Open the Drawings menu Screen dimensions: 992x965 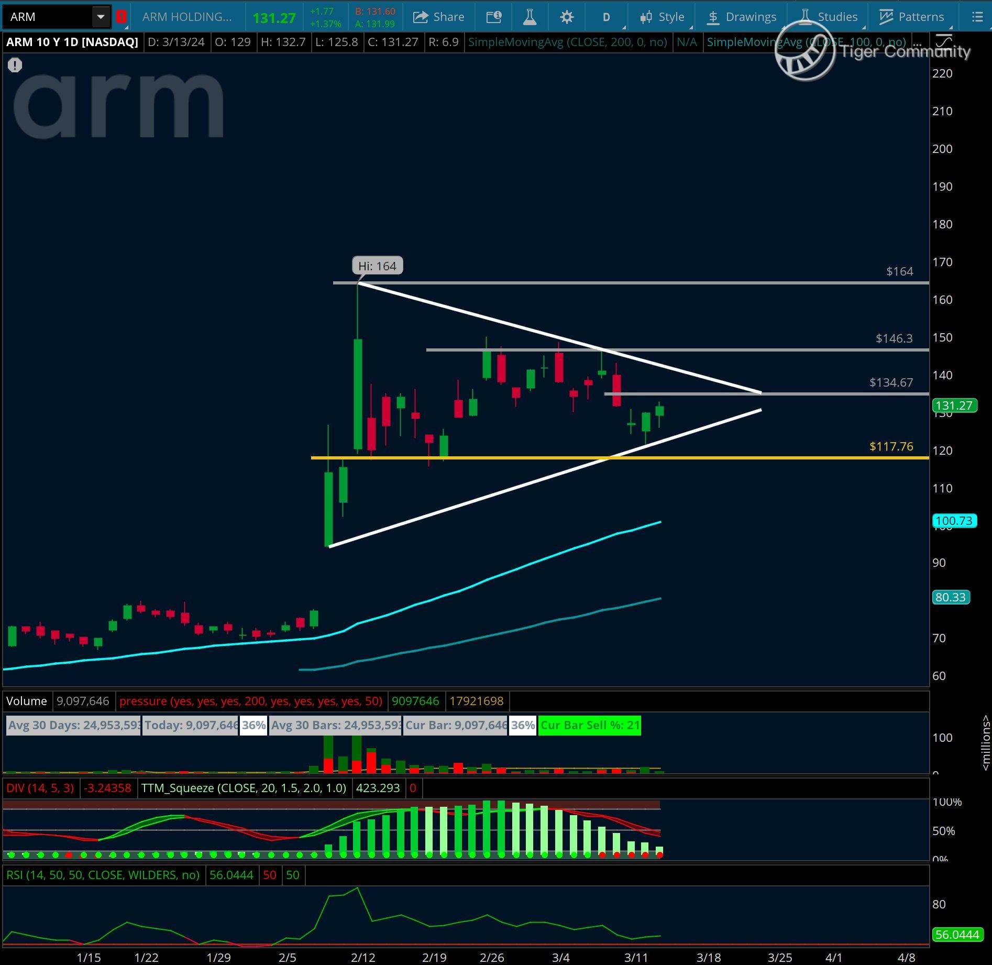742,17
